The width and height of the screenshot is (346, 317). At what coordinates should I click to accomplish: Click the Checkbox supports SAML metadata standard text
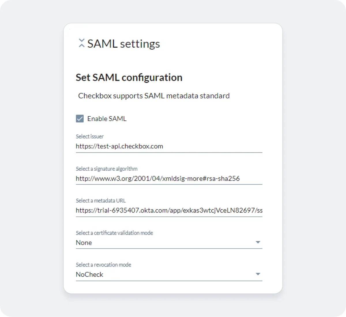click(x=154, y=96)
